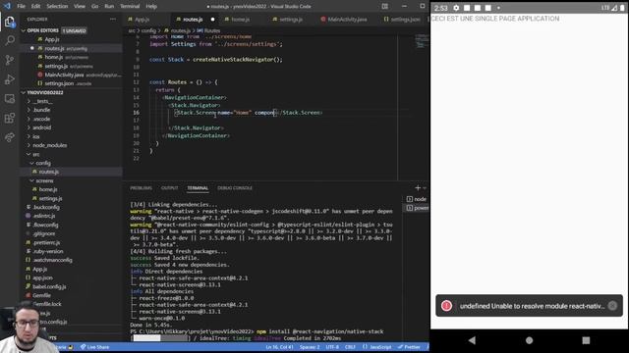Collapse the screens folder
The width and height of the screenshot is (629, 353).
pyautogui.click(x=44, y=180)
